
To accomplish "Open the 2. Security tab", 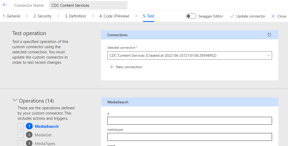I will click(x=42, y=16).
